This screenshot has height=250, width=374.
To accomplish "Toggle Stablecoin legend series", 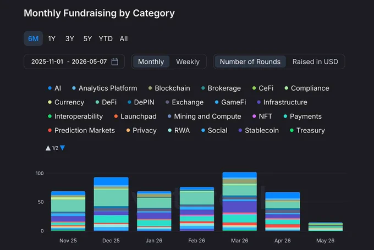I will [258, 130].
